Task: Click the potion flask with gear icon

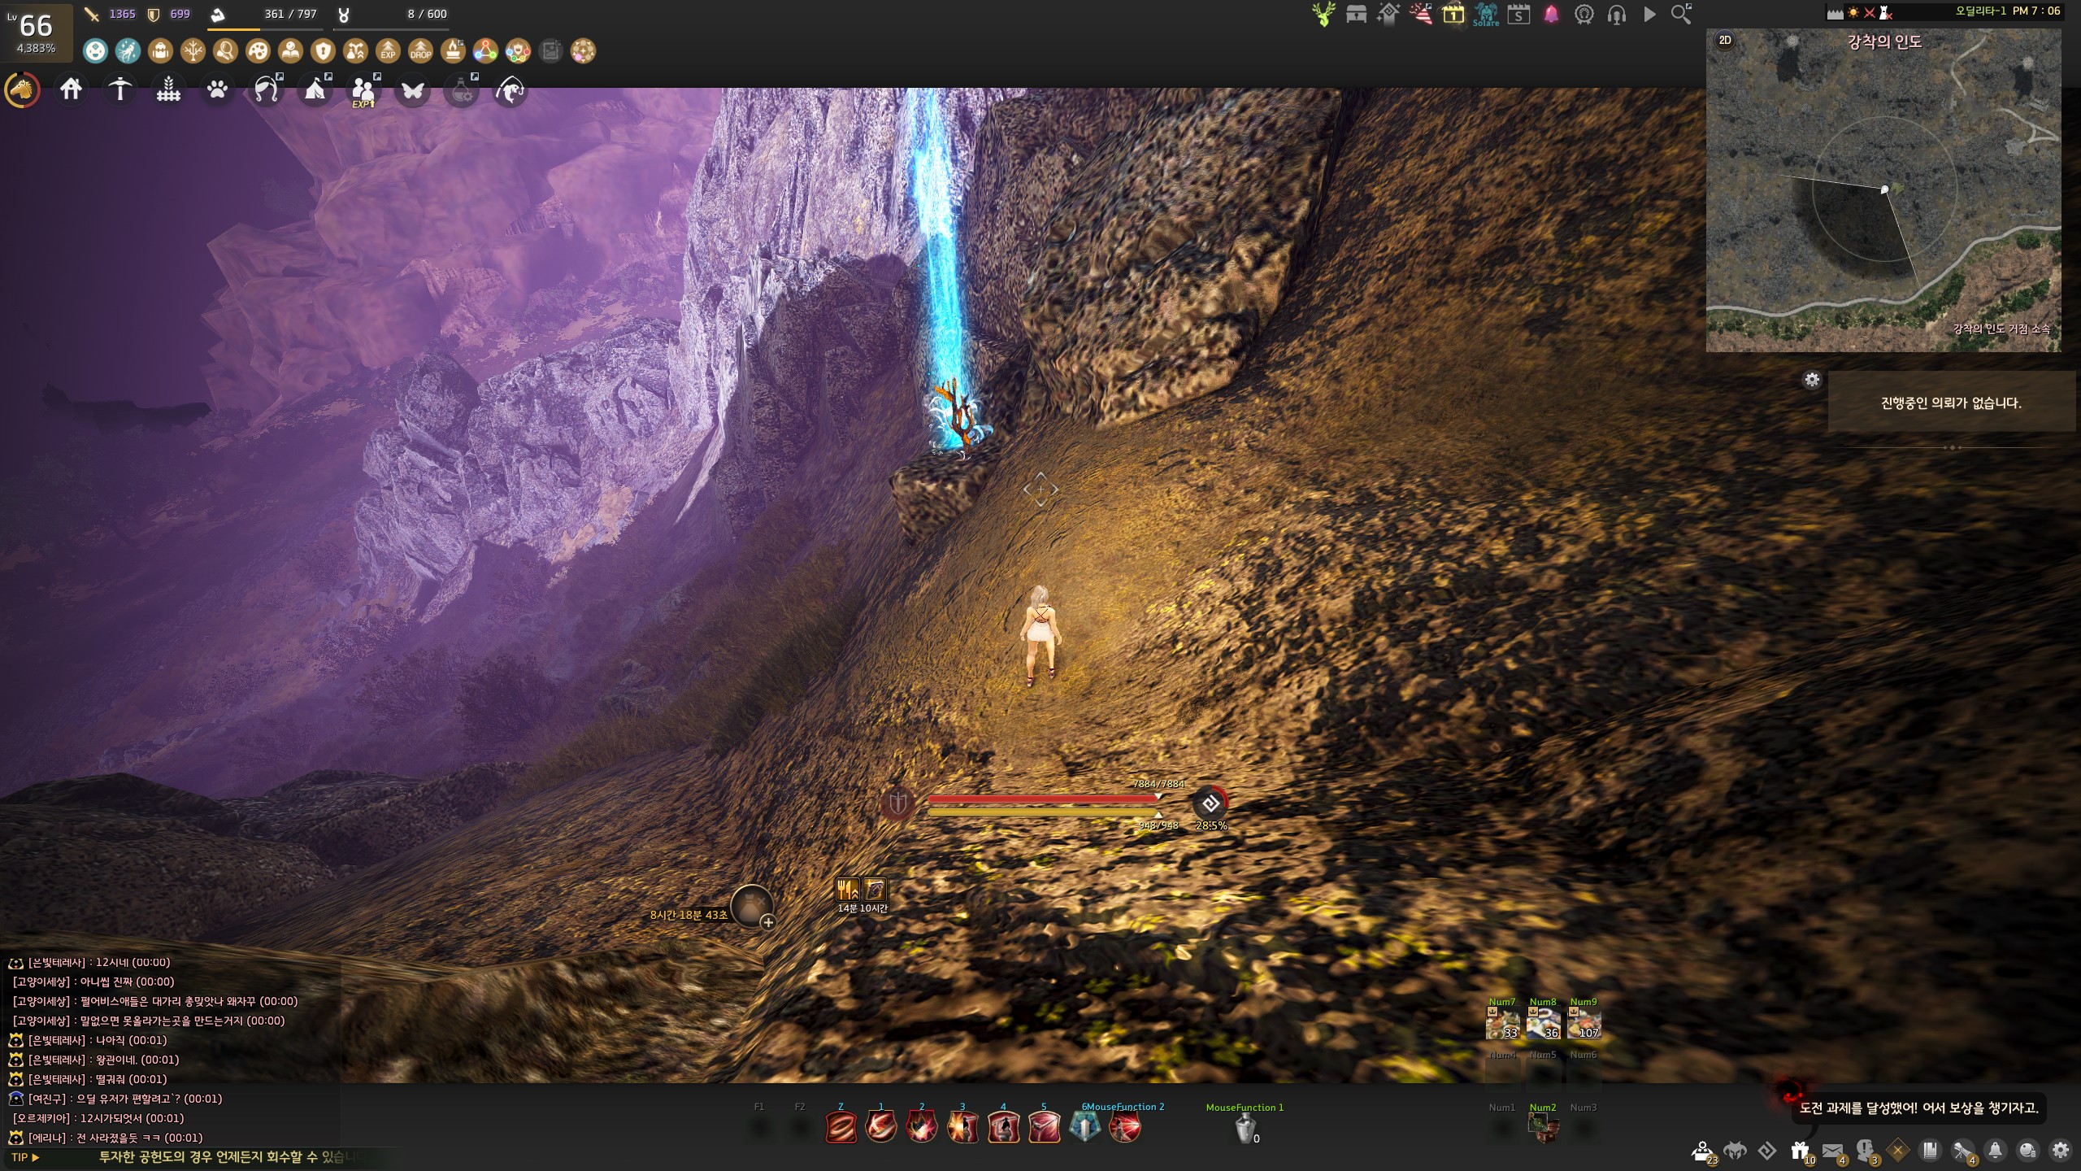Action: (462, 89)
